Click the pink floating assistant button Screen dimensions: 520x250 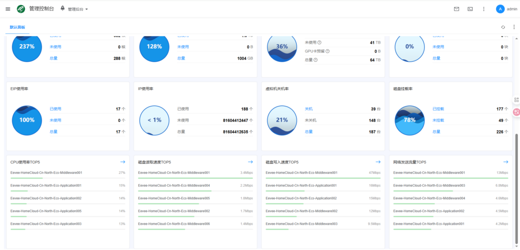tap(516, 112)
